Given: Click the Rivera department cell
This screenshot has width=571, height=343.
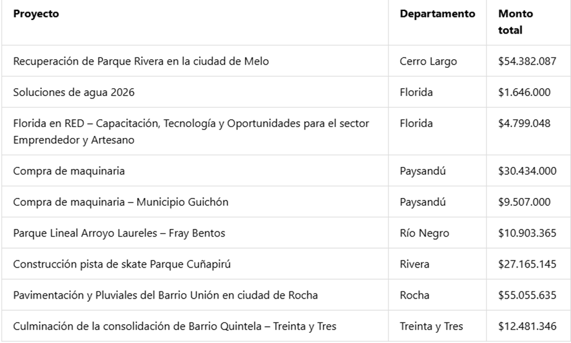Looking at the screenshot, I should (414, 264).
